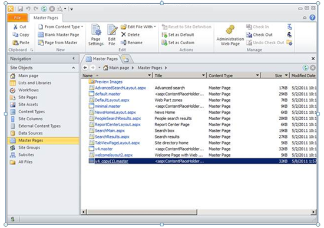Open Content Types in navigation
The width and height of the screenshot is (324, 228).
coord(44,111)
